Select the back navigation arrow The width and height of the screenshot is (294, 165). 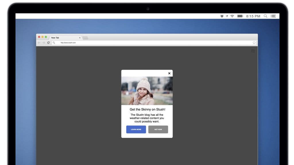[x=38, y=42]
